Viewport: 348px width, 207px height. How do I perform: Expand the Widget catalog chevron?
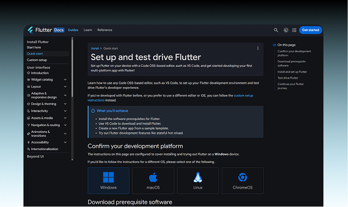(x=65, y=80)
